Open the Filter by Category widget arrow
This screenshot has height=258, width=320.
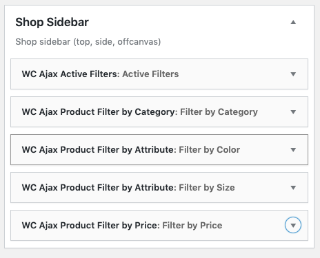(x=293, y=112)
